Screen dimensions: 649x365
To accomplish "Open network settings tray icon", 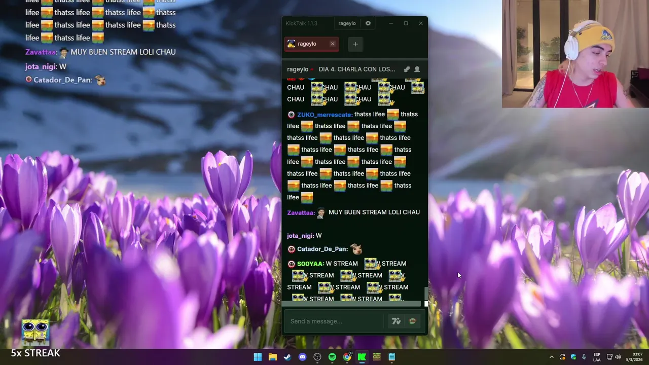I will (609, 357).
